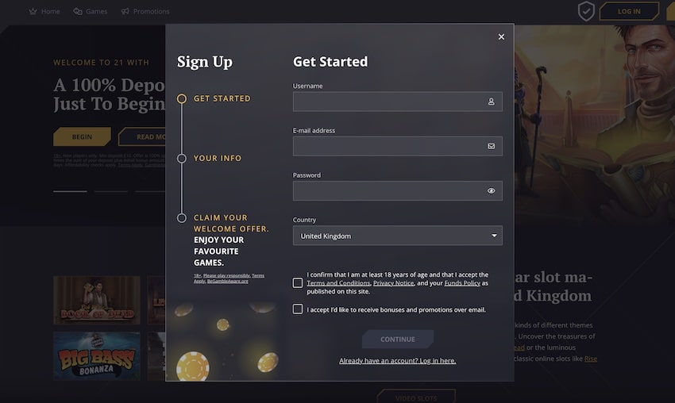Open the Promotions menu item
Viewport: 675px width, 403px height.
point(151,12)
